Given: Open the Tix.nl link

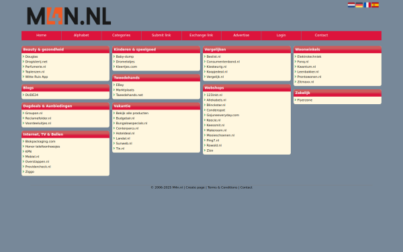Looking at the screenshot, I should click(120, 149).
